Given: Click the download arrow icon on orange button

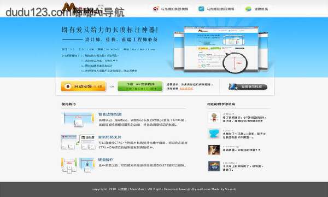Looking at the screenshot, I should [68, 86].
